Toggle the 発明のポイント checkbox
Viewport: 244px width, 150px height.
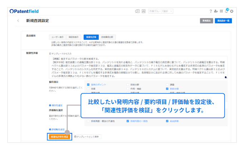(x=88, y=85)
